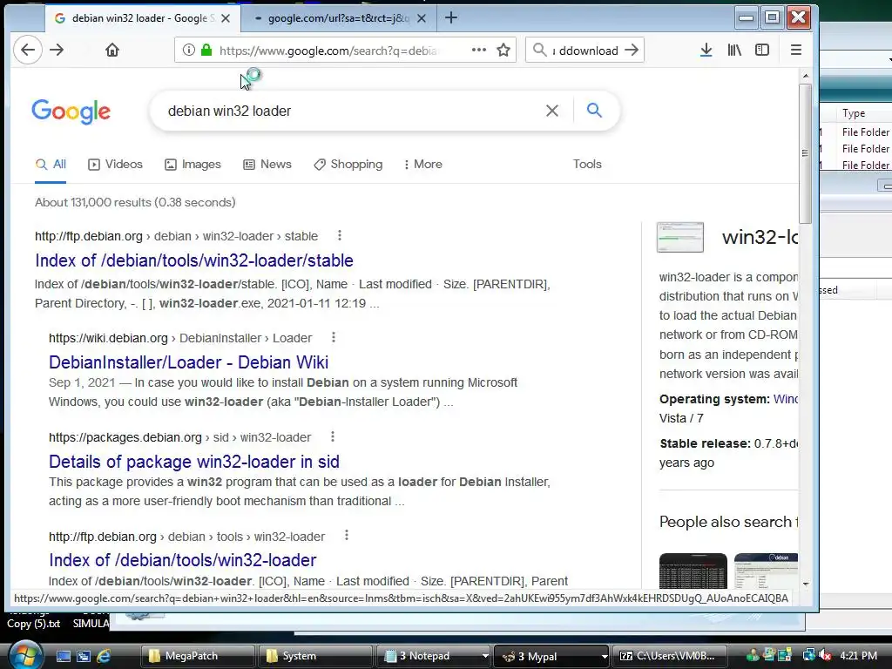Close the debian win32 loader tab
Image resolution: width=892 pixels, height=669 pixels.
[226, 18]
